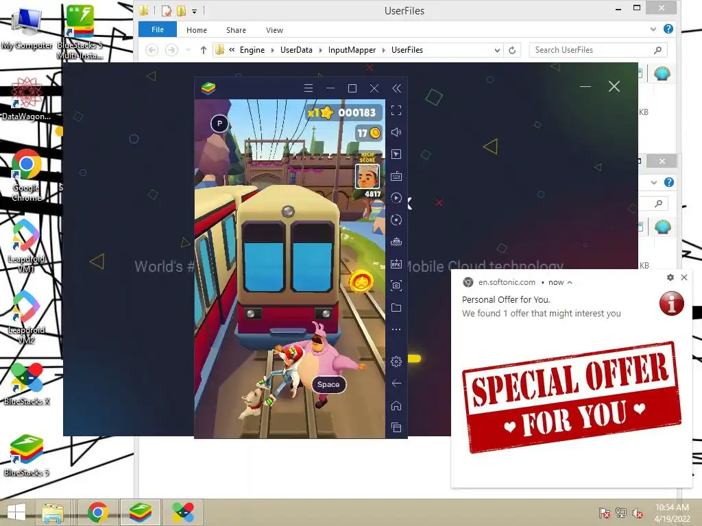Collapse the BlueStacks sidebar with double chevron
Screen dimensions: 702x526
(397, 88)
